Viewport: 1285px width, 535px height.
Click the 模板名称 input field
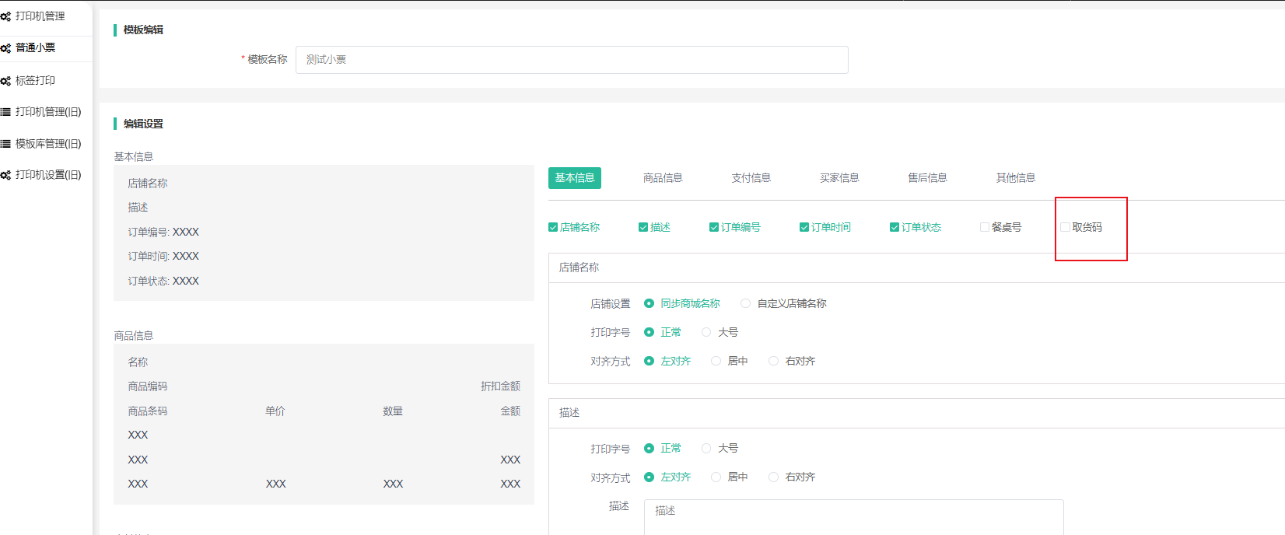572,60
